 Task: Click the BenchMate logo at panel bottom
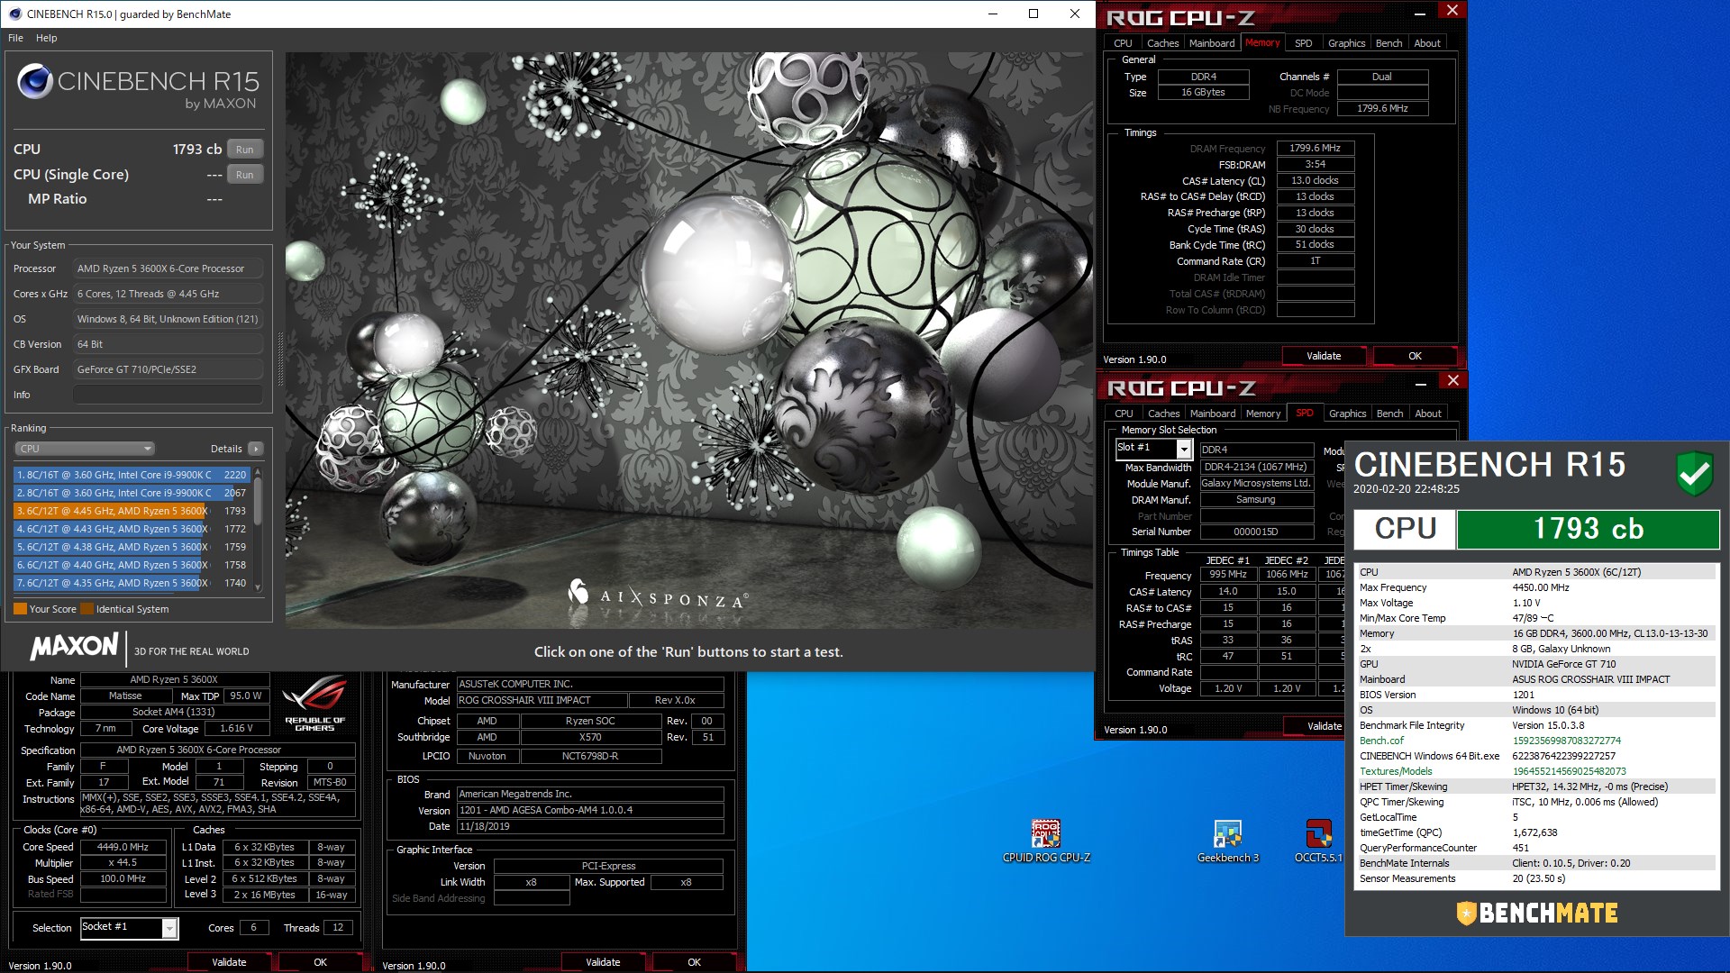tap(1537, 913)
